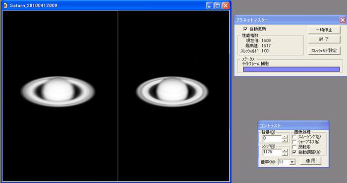Image resolution: width=347 pixels, height=183 pixels.
Task: Decrease the 背景 value with down arrow
Action: pyautogui.click(x=285, y=140)
